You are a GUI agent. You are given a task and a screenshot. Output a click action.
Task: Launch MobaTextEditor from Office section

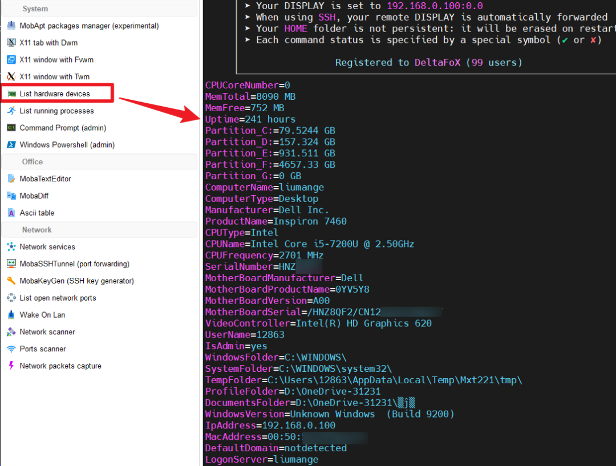pos(45,179)
